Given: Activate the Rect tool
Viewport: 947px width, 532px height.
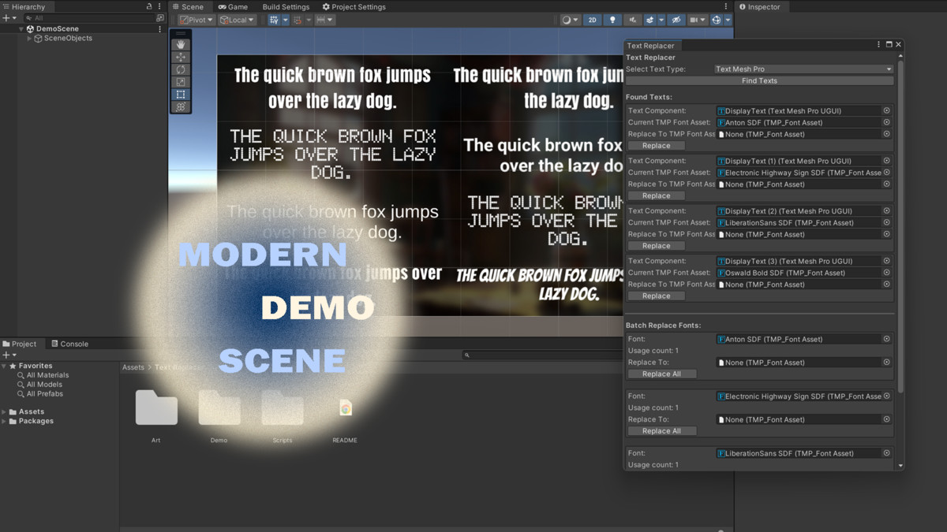Looking at the screenshot, I should (x=181, y=95).
